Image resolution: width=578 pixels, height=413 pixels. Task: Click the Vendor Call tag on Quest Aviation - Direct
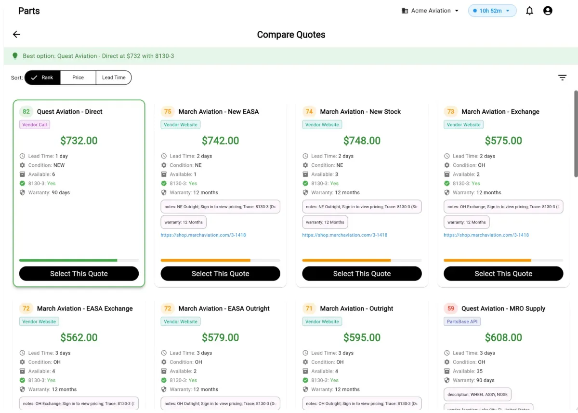coord(35,125)
